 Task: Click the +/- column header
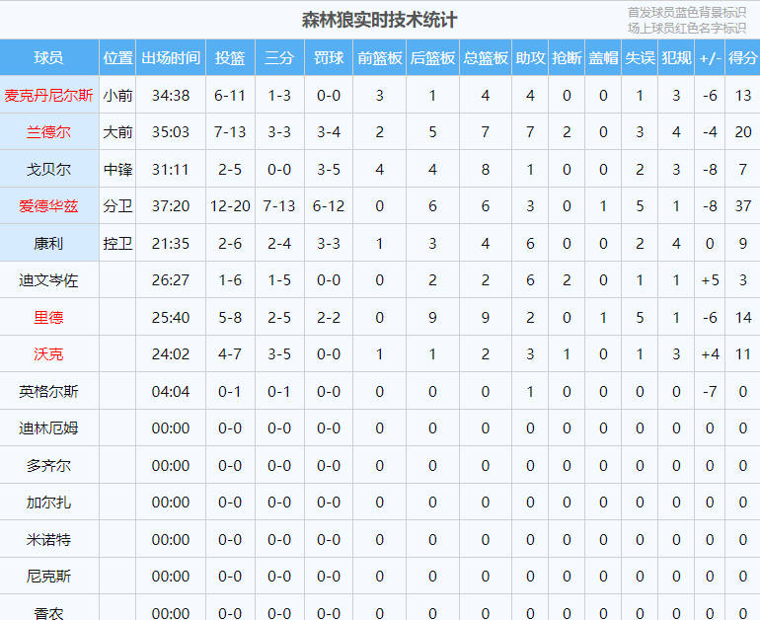click(709, 58)
